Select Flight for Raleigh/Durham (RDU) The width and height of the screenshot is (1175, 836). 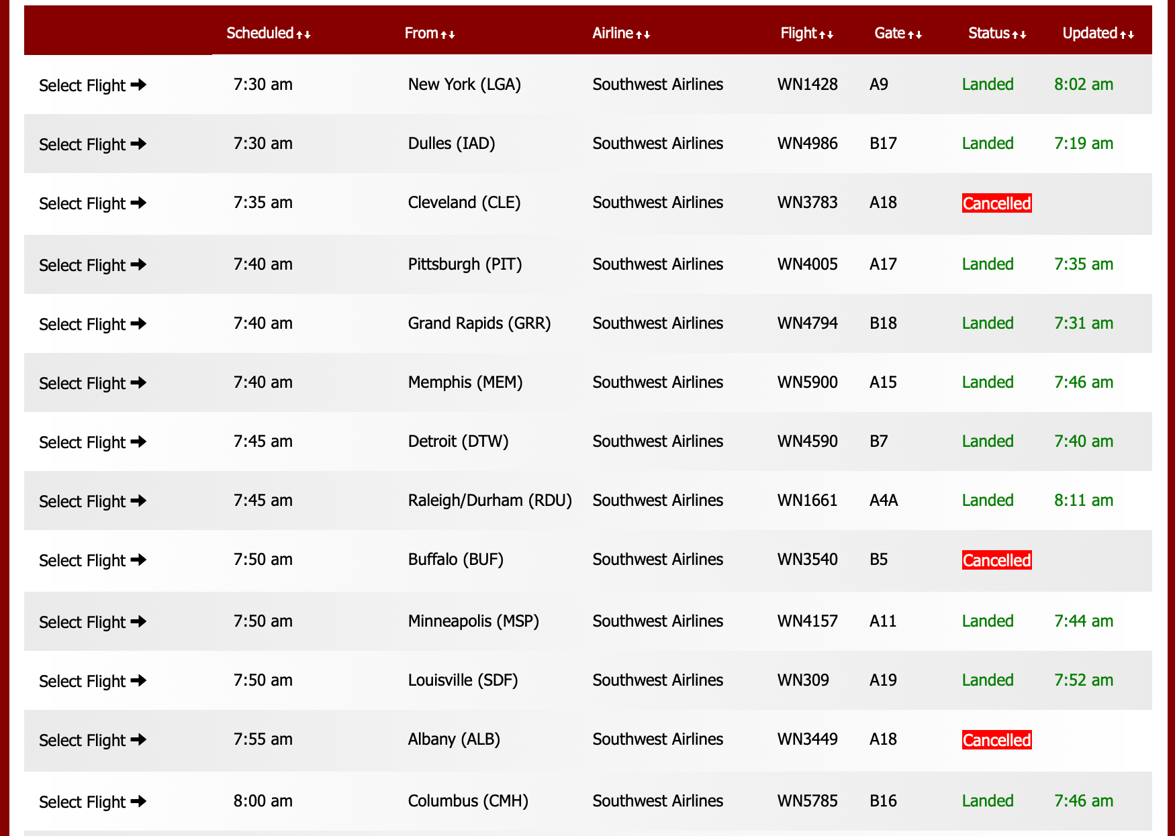point(93,501)
